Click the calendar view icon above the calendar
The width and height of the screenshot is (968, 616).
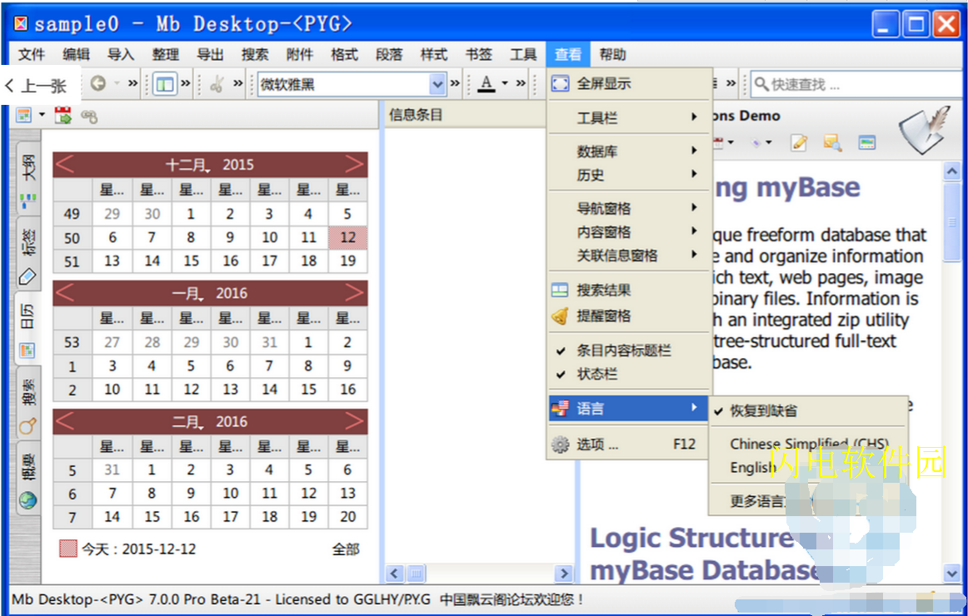(x=23, y=116)
